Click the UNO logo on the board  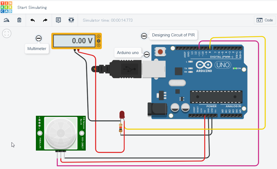[x=223, y=65]
